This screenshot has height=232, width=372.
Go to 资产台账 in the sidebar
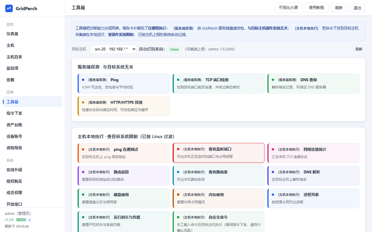coord(32,125)
